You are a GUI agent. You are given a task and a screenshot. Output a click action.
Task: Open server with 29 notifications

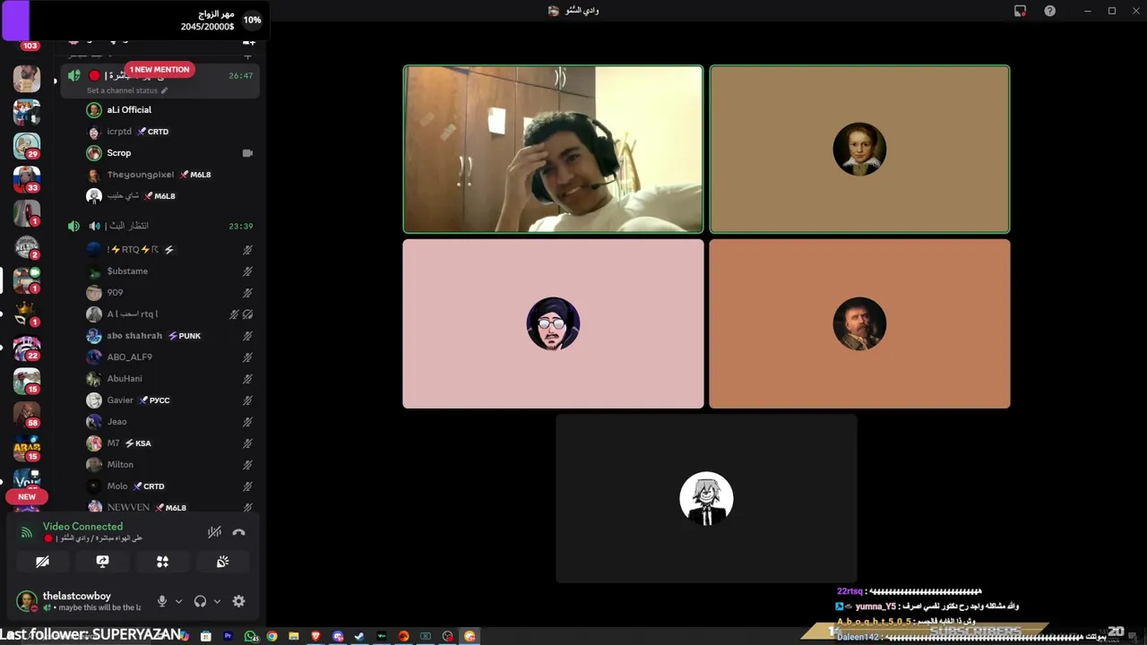coord(27,145)
